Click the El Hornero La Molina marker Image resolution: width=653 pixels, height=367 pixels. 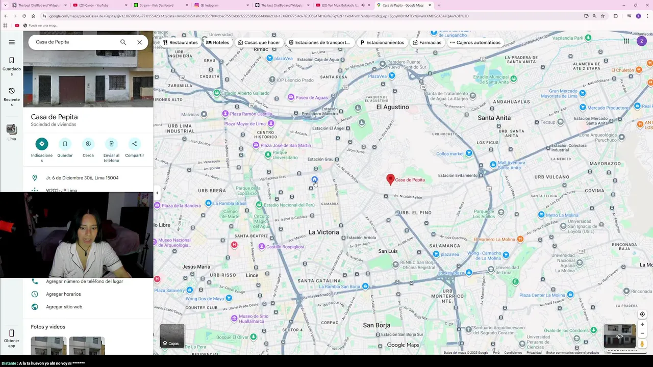click(520, 239)
